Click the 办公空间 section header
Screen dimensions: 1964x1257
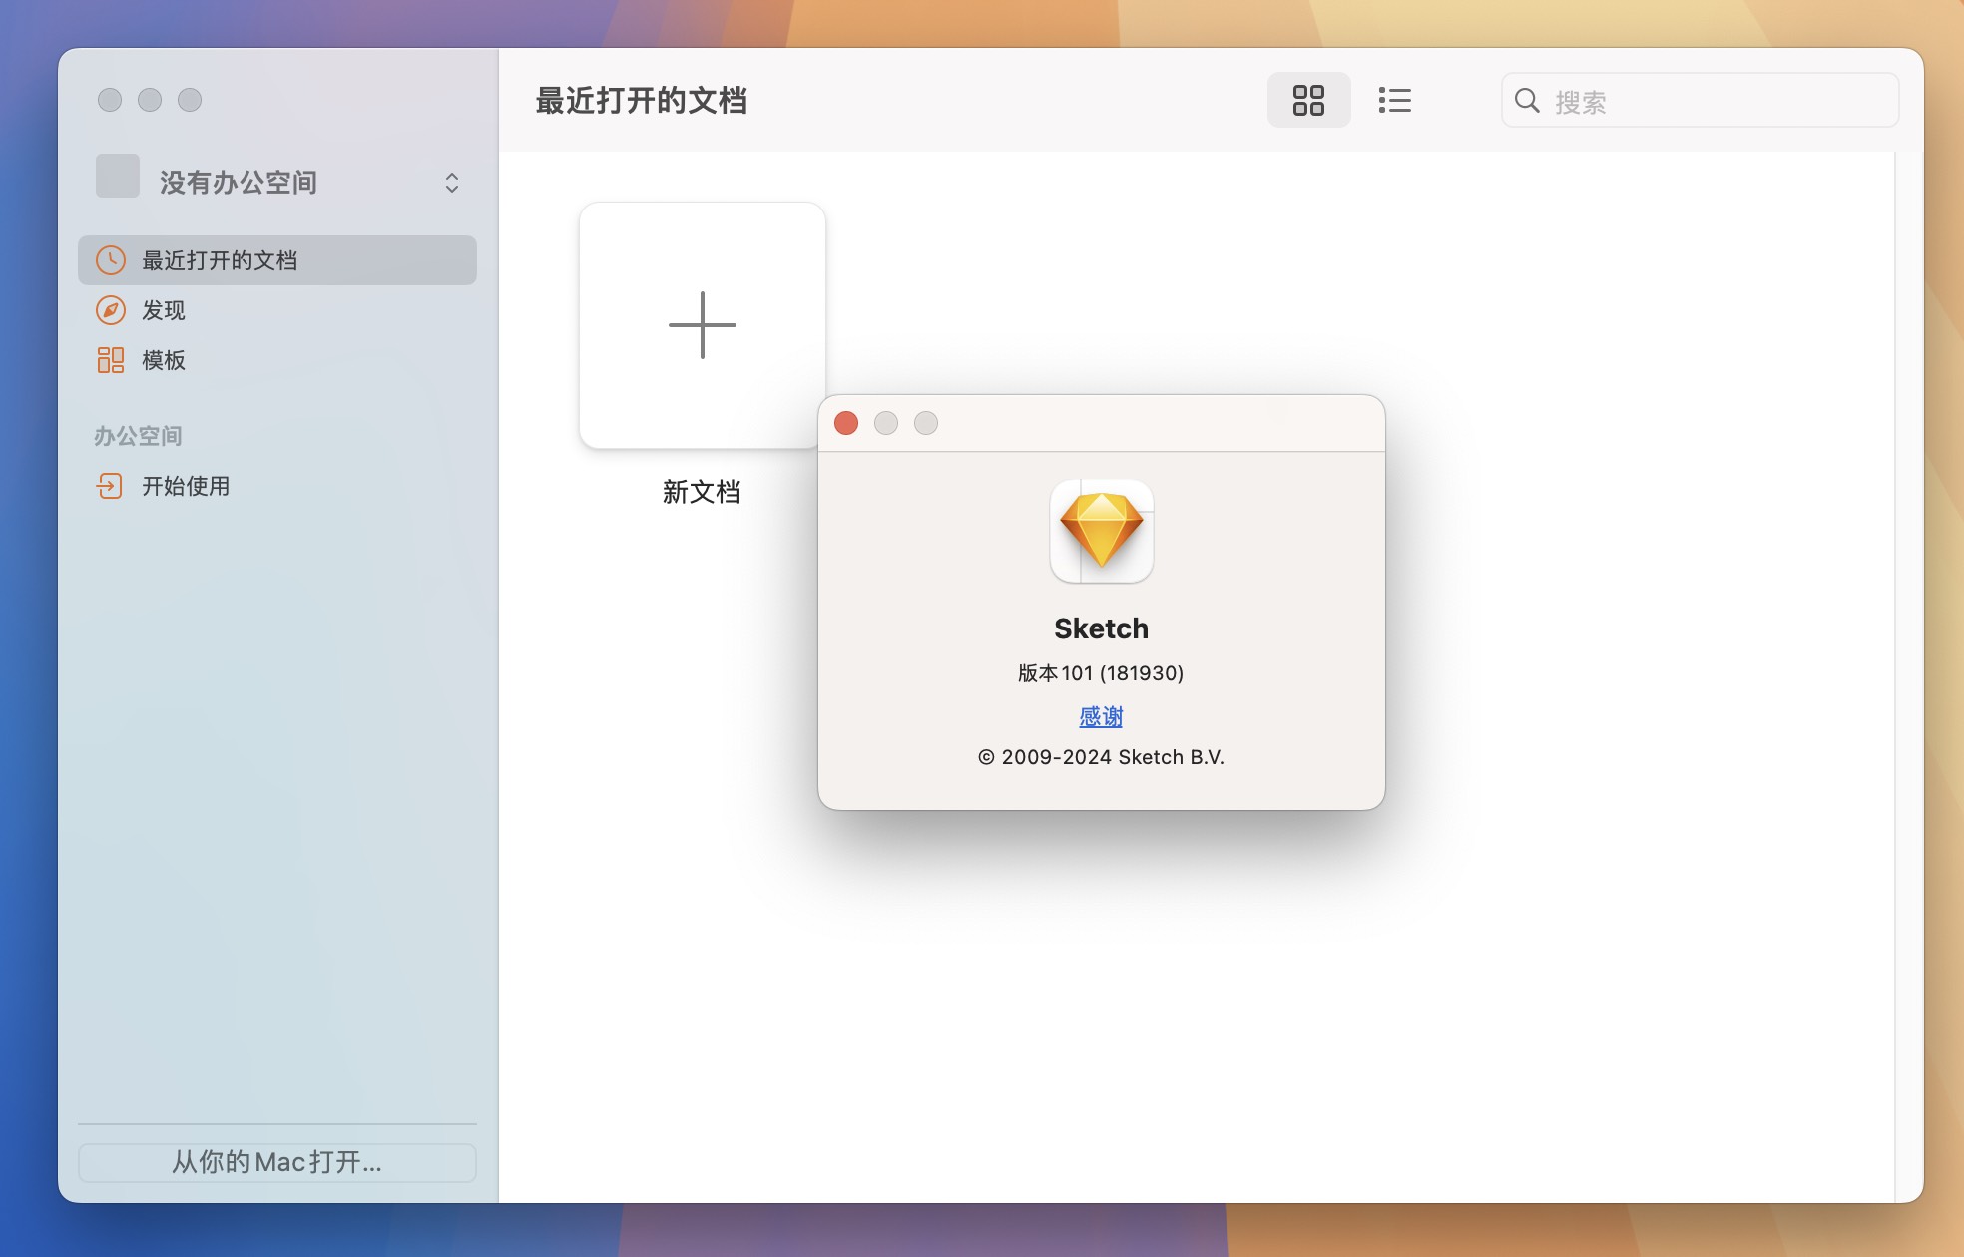[138, 436]
